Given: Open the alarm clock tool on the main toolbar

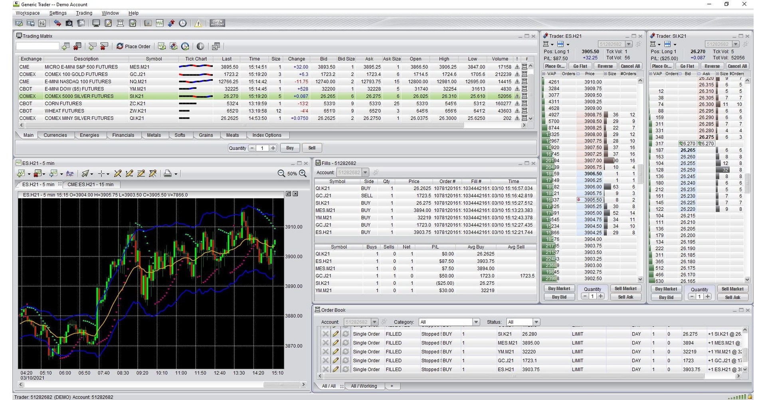Looking at the screenshot, I should [x=182, y=23].
